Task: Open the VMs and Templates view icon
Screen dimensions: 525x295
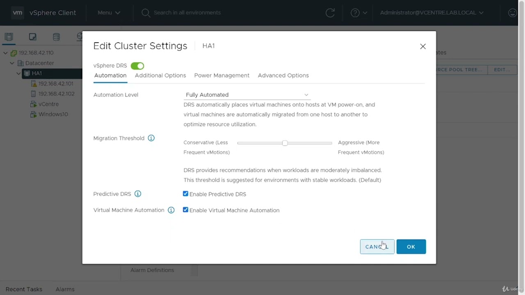Action: tap(32, 37)
